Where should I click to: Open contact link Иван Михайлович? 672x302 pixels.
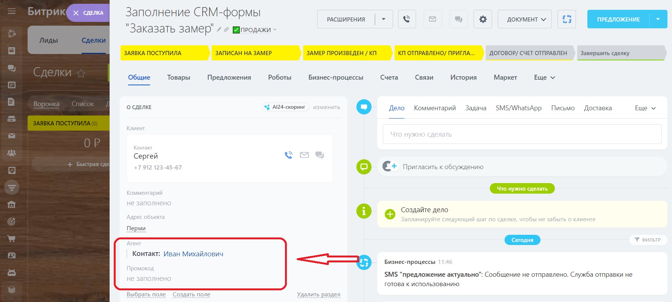[x=193, y=254]
